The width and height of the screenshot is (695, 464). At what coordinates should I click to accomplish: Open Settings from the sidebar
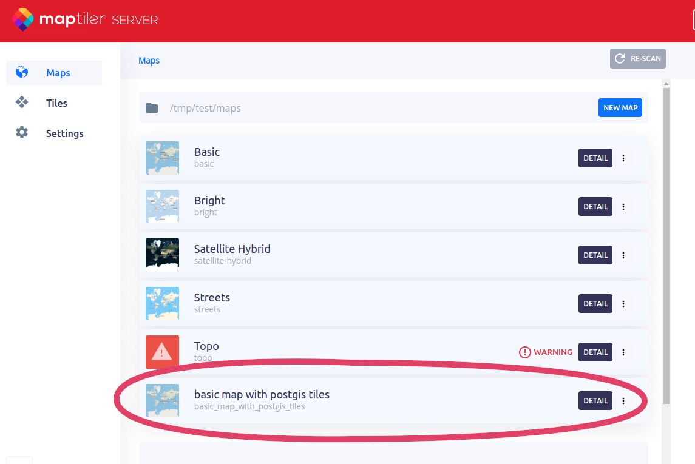coord(64,133)
